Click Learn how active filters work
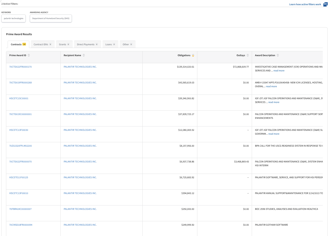This screenshot has width=331, height=236. pos(305,4)
